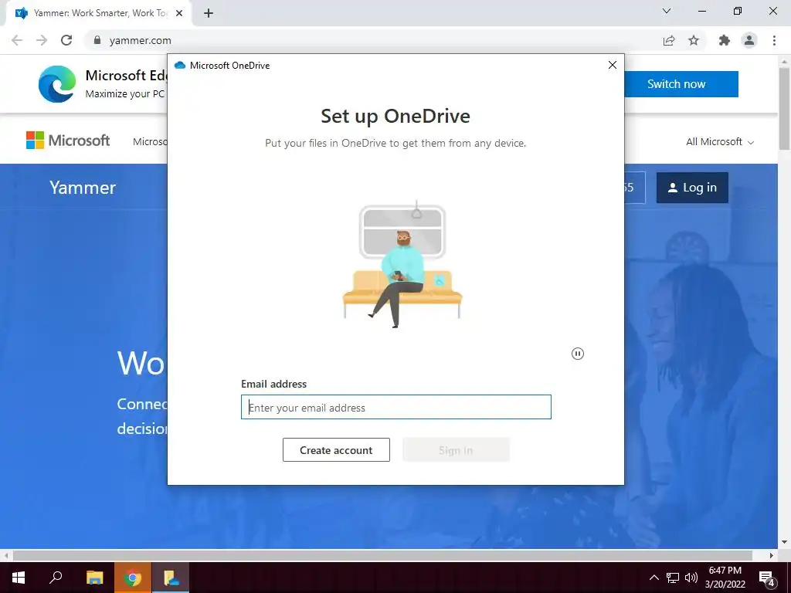This screenshot has height=593, width=791.
Task: Bookmark this page with the star icon
Action: point(694,40)
